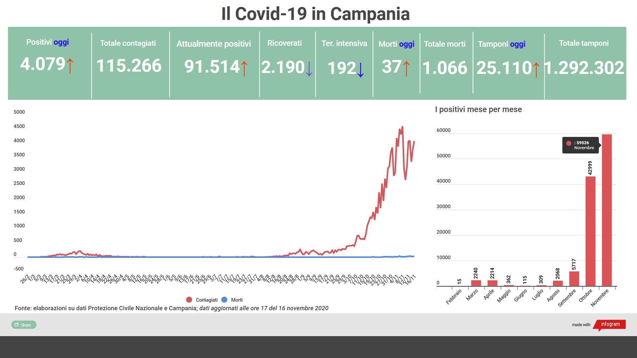Screen dimensions: 637x358
Task: Click the red Contagiati legend dot
Action: coord(189,300)
